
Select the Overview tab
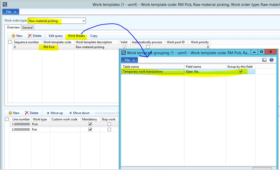[13, 27]
